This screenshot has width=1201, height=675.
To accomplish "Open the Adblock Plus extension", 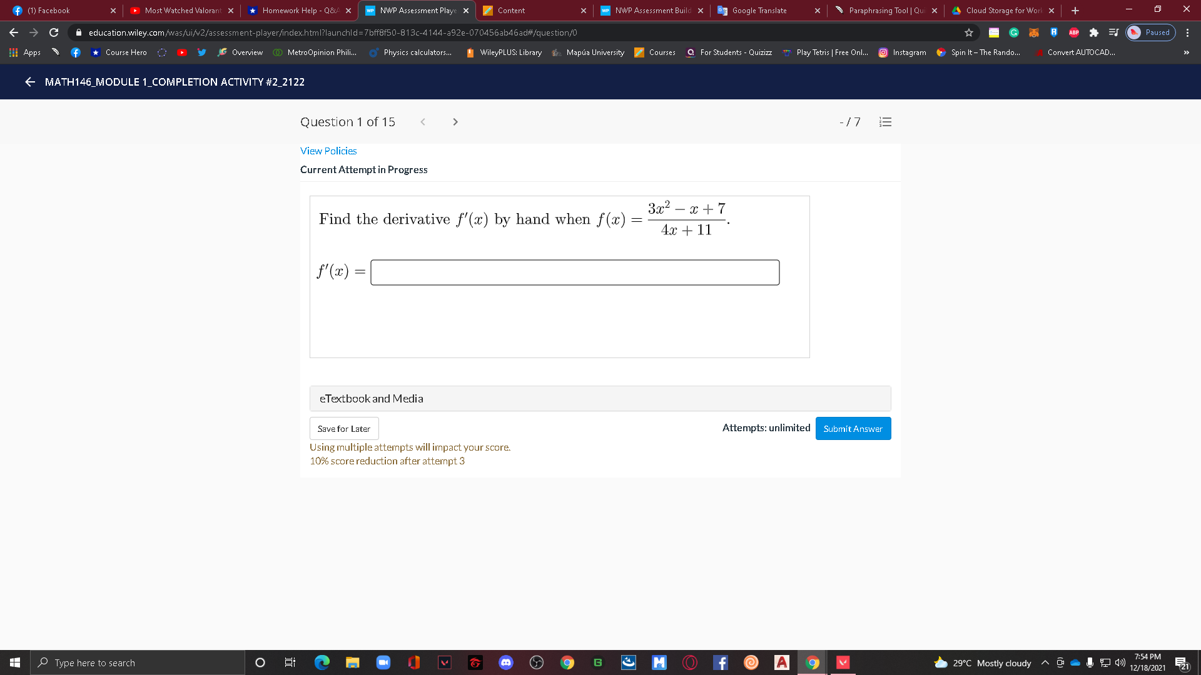I will pos(1074,32).
